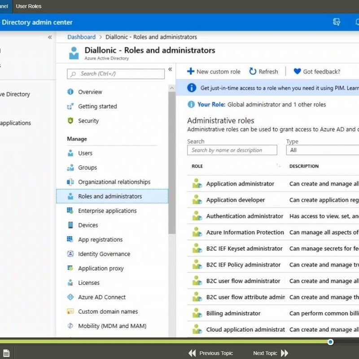Screen dimensions: 359x359
Task: Click the Roles and administrators icon
Action: click(70, 196)
